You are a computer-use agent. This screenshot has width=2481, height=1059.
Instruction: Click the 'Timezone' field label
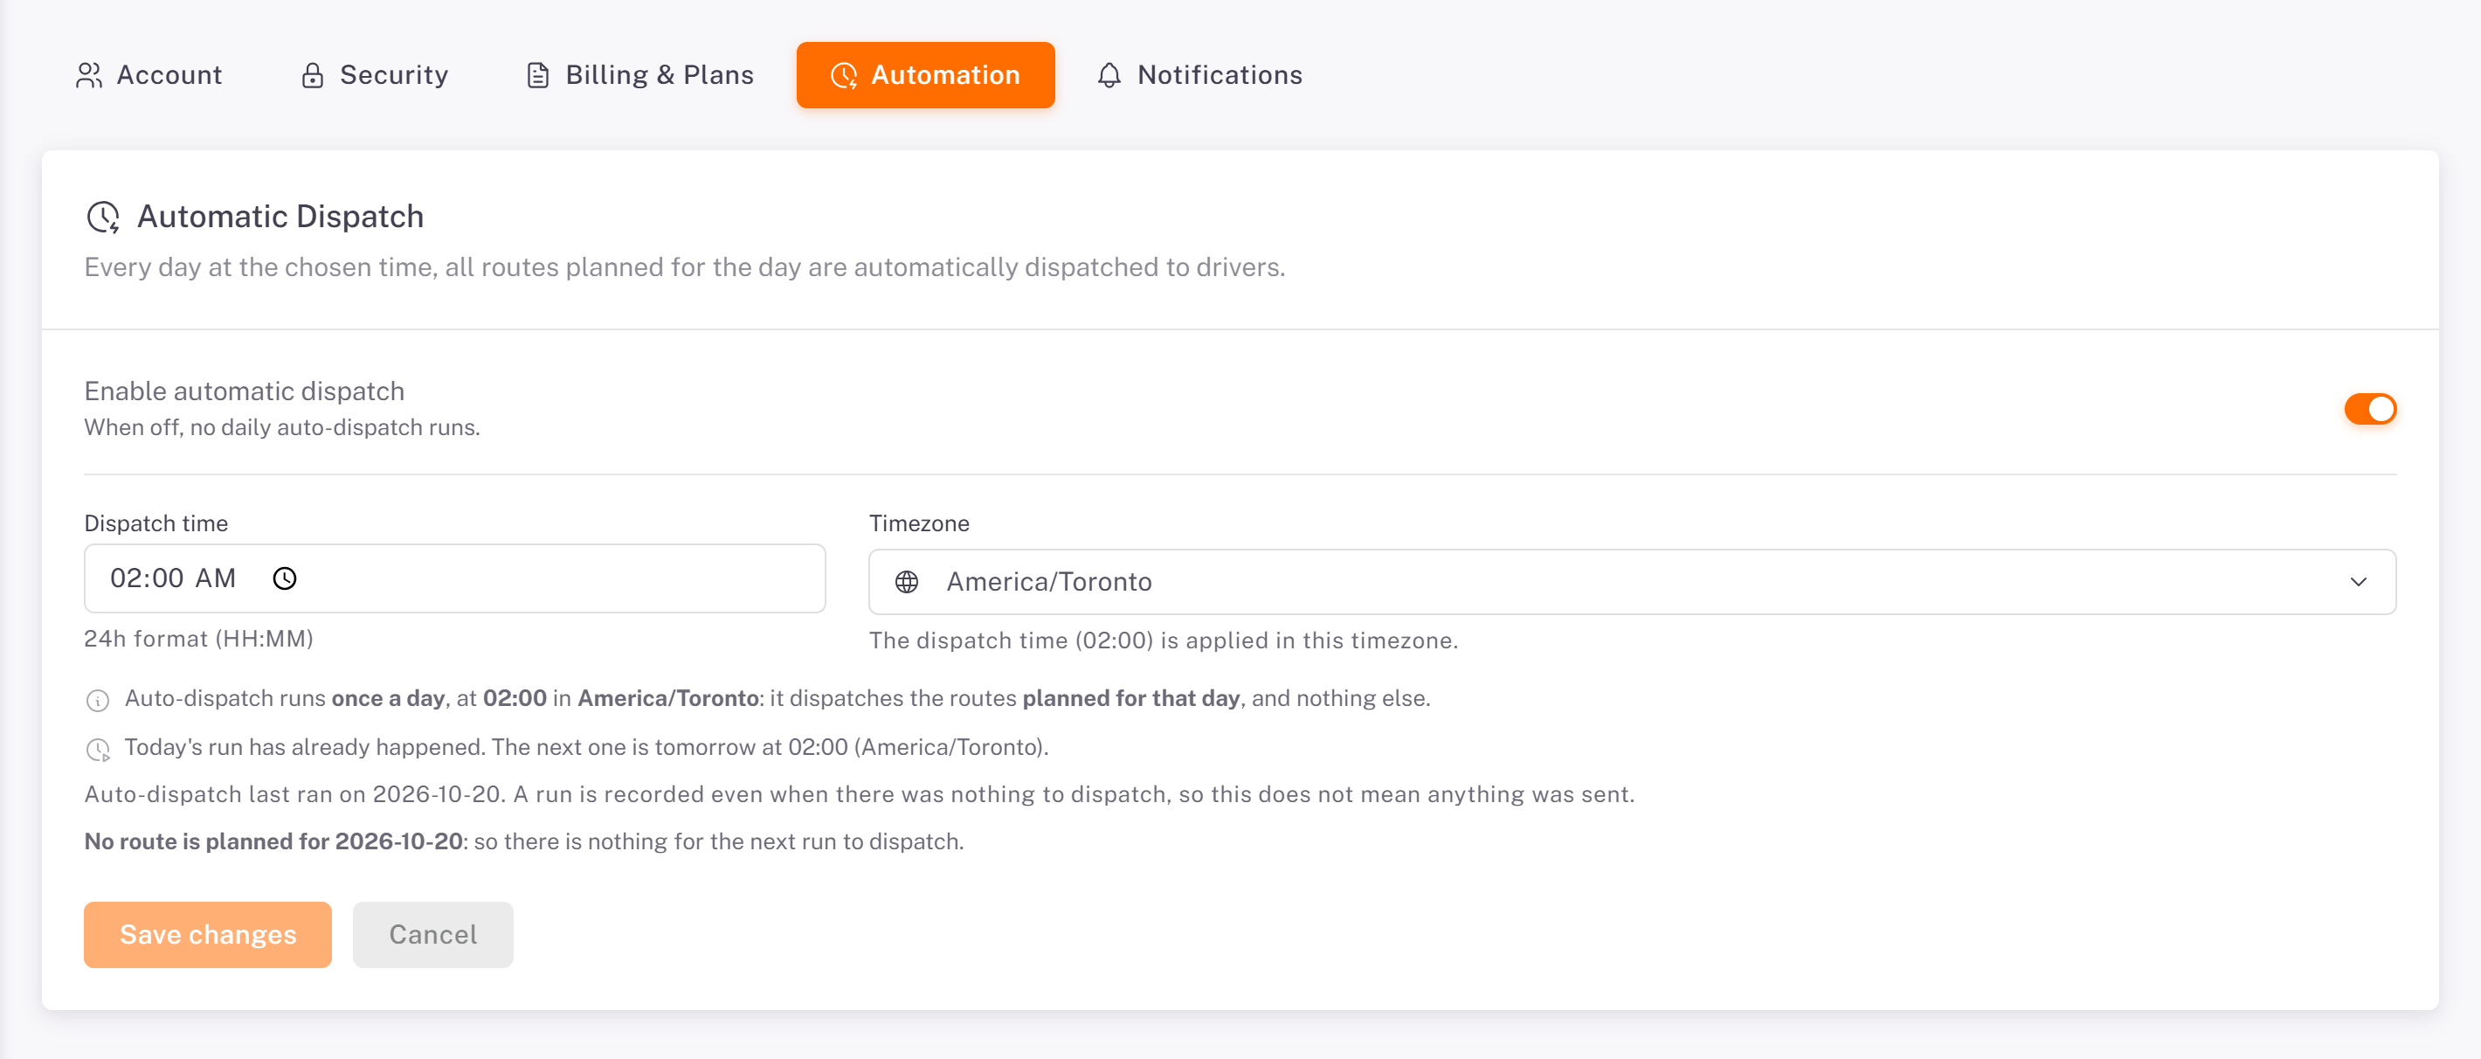pyautogui.click(x=919, y=523)
